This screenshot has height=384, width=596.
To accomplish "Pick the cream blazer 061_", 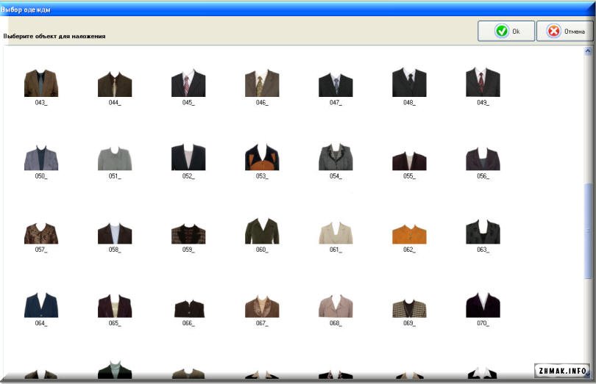I will [336, 233].
